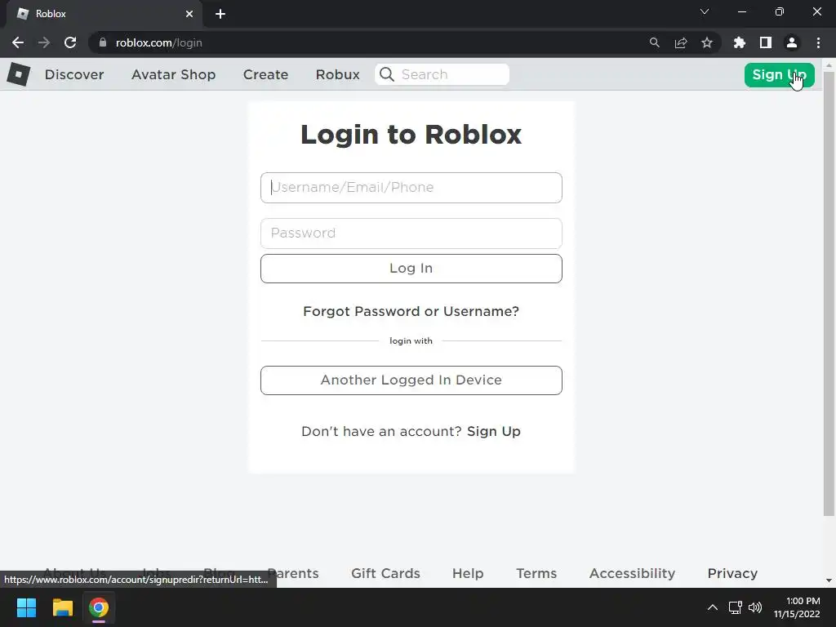836x627 pixels.
Task: Click the address bar URL roblox.com/login
Action: (x=159, y=42)
